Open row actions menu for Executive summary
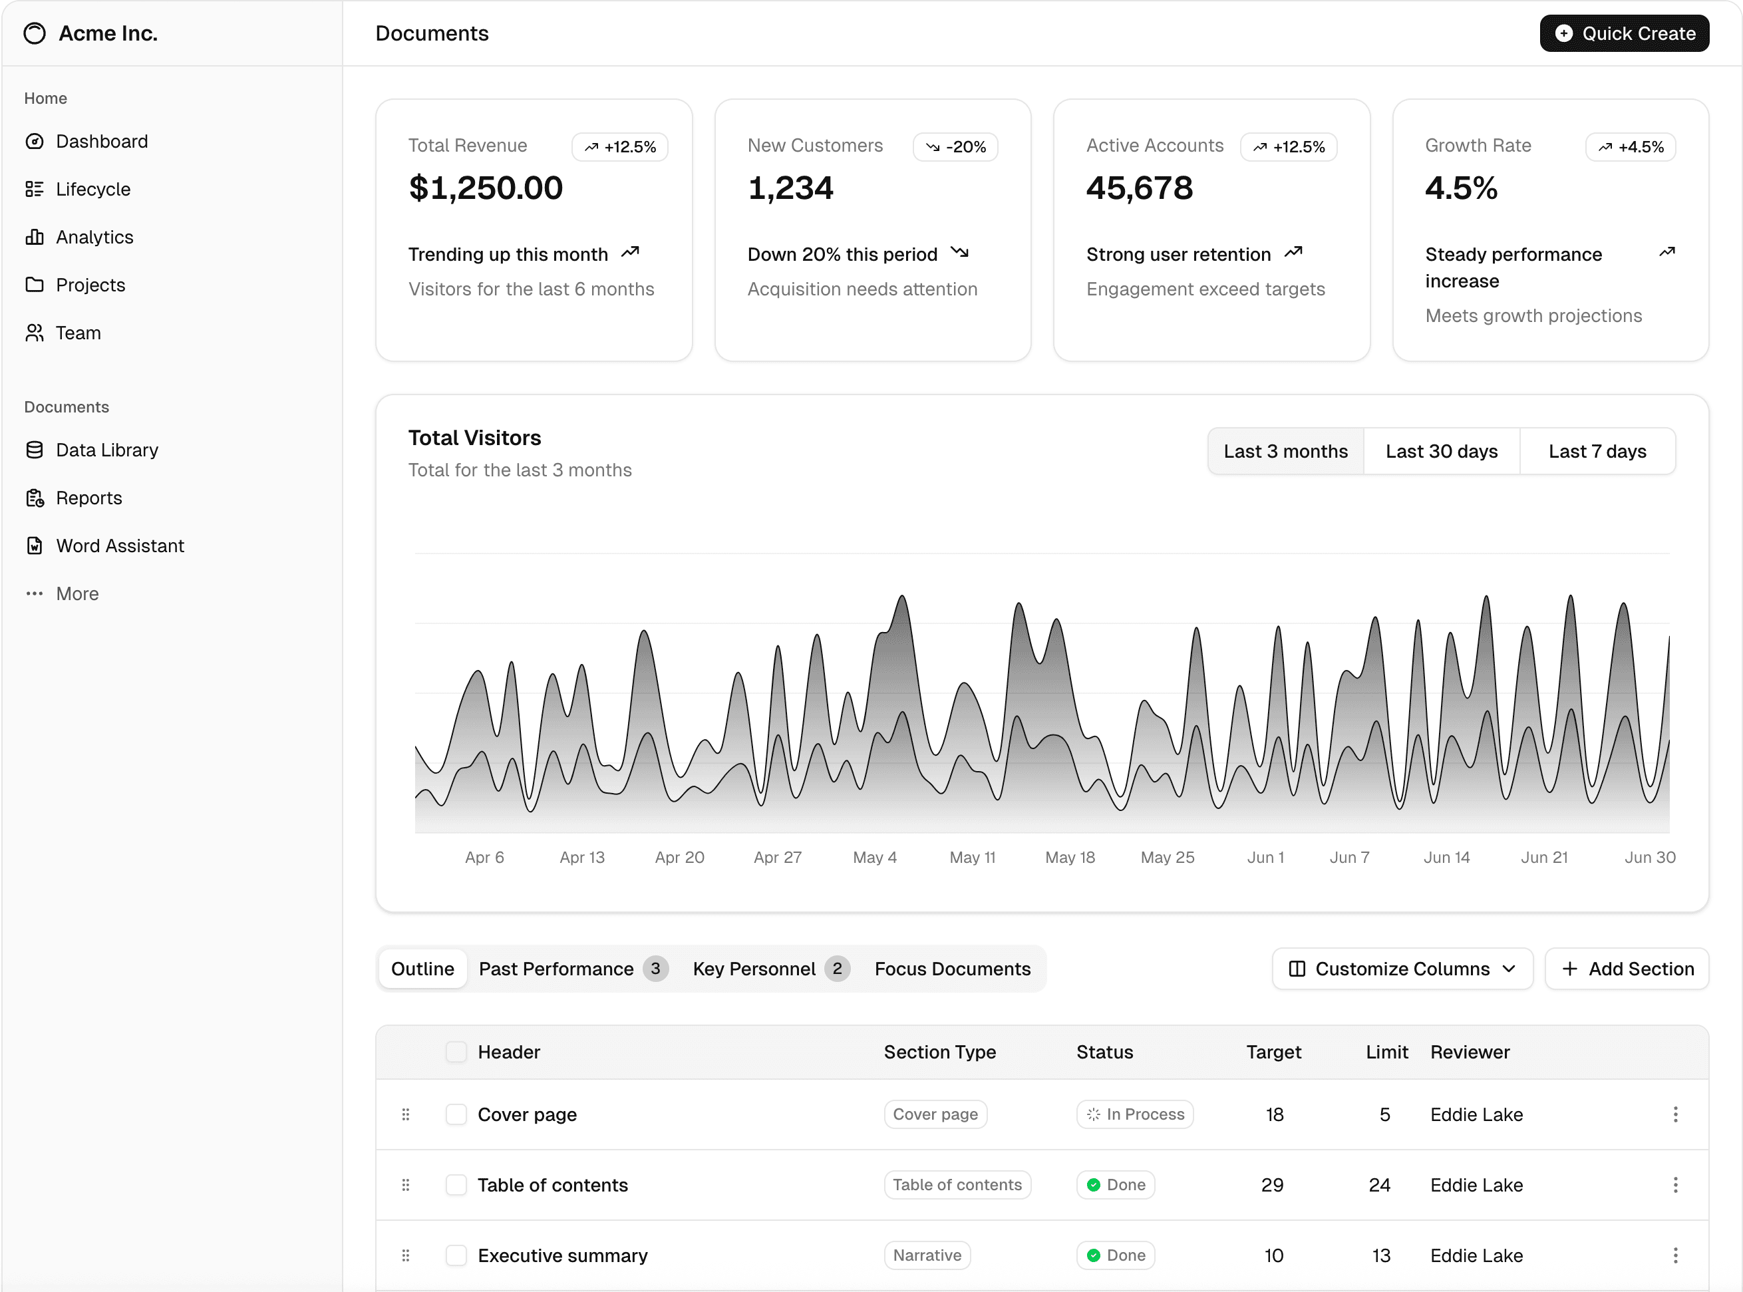1743x1292 pixels. coord(1675,1255)
